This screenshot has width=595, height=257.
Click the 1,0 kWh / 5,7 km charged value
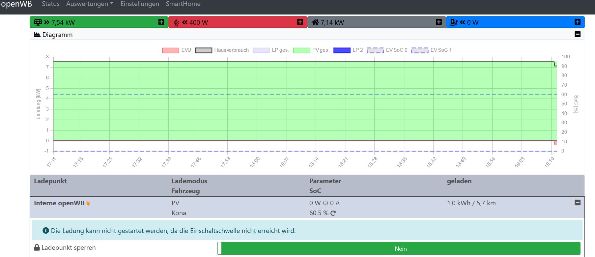click(471, 203)
